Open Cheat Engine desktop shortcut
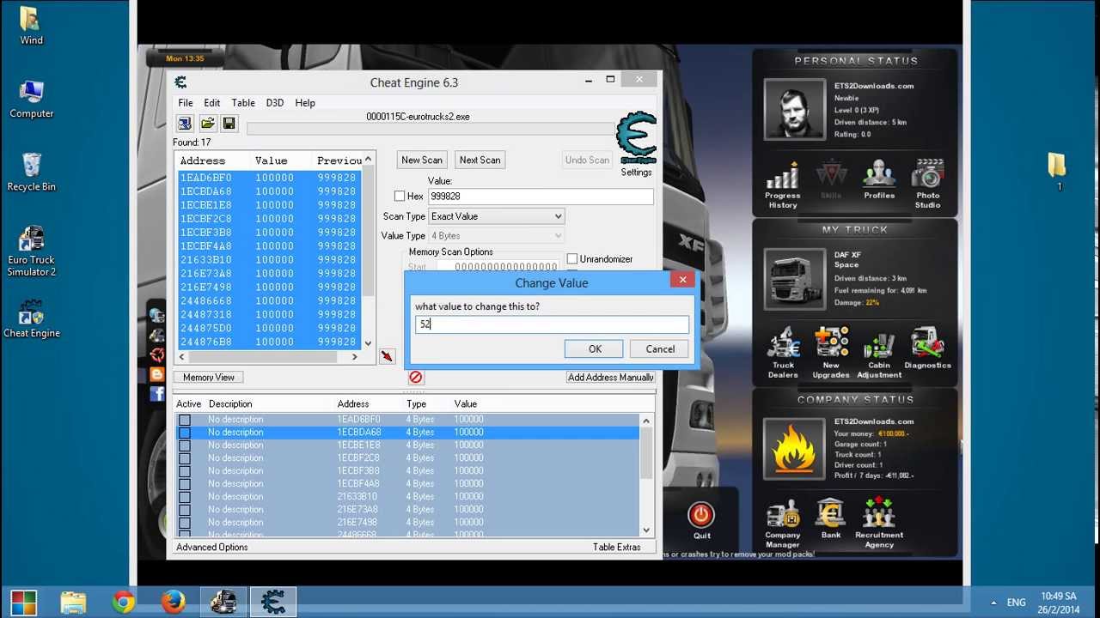The width and height of the screenshot is (1100, 618). 32,318
